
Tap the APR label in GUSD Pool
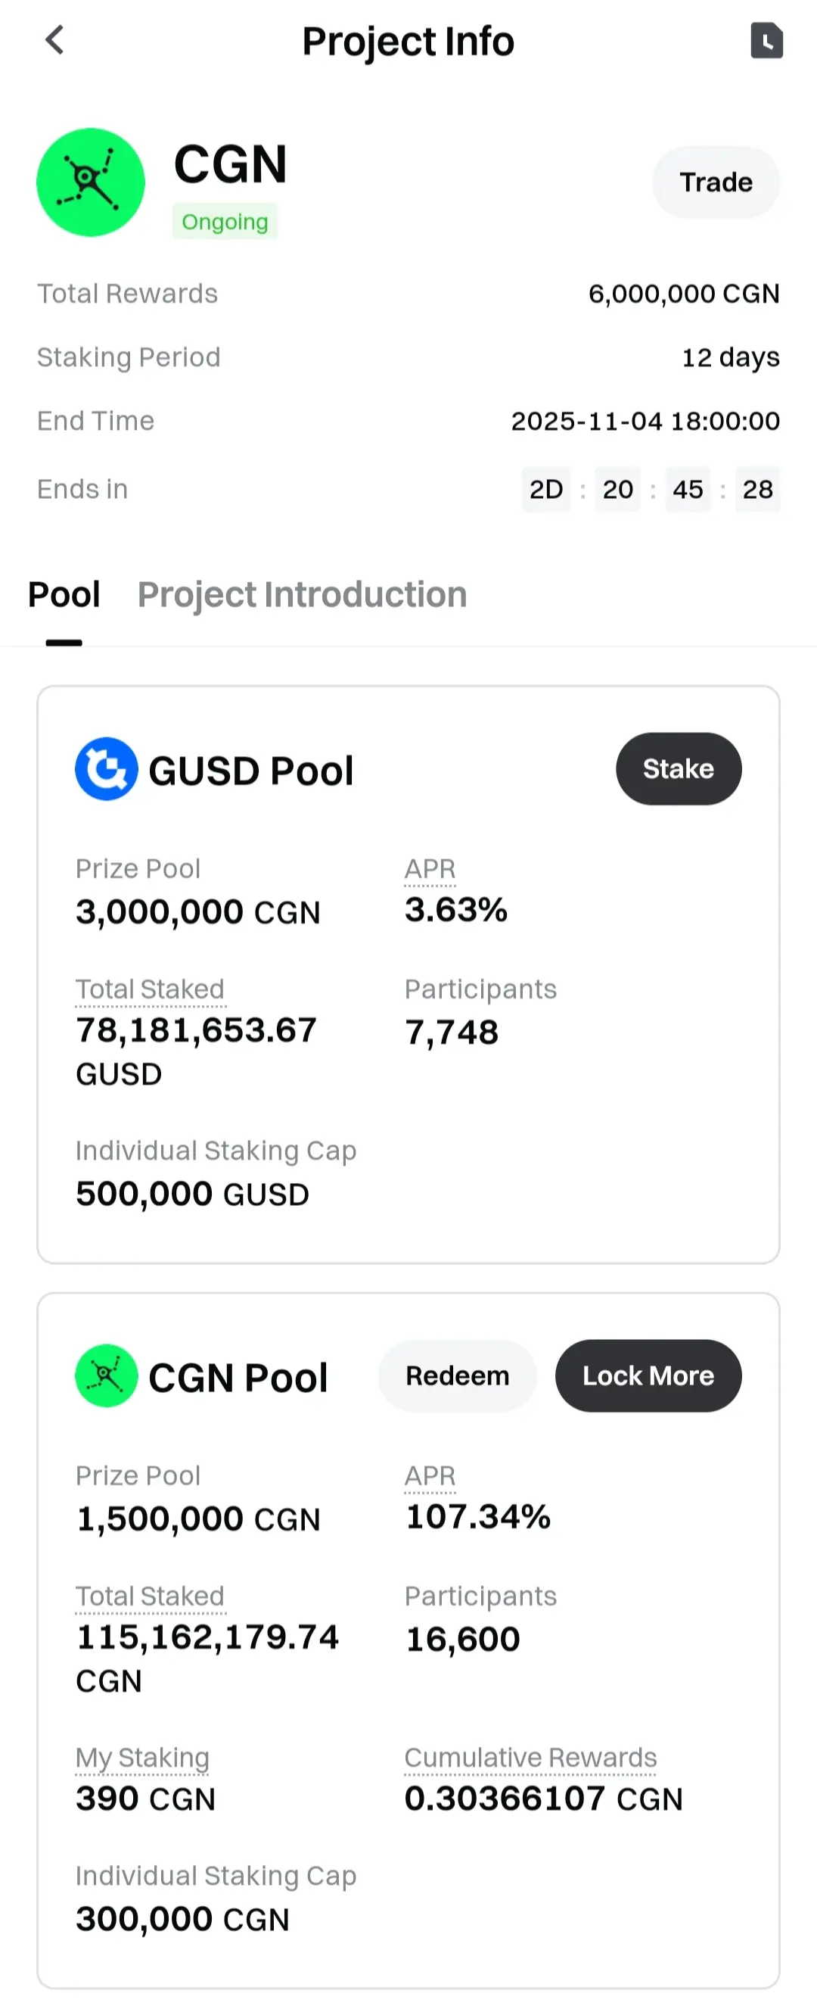click(430, 869)
